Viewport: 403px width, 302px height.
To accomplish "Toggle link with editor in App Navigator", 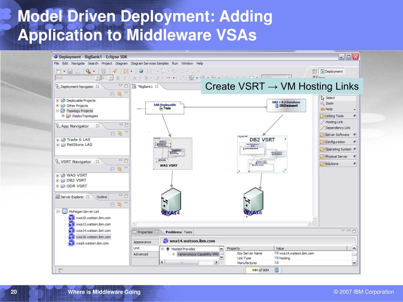I will pyautogui.click(x=120, y=133).
